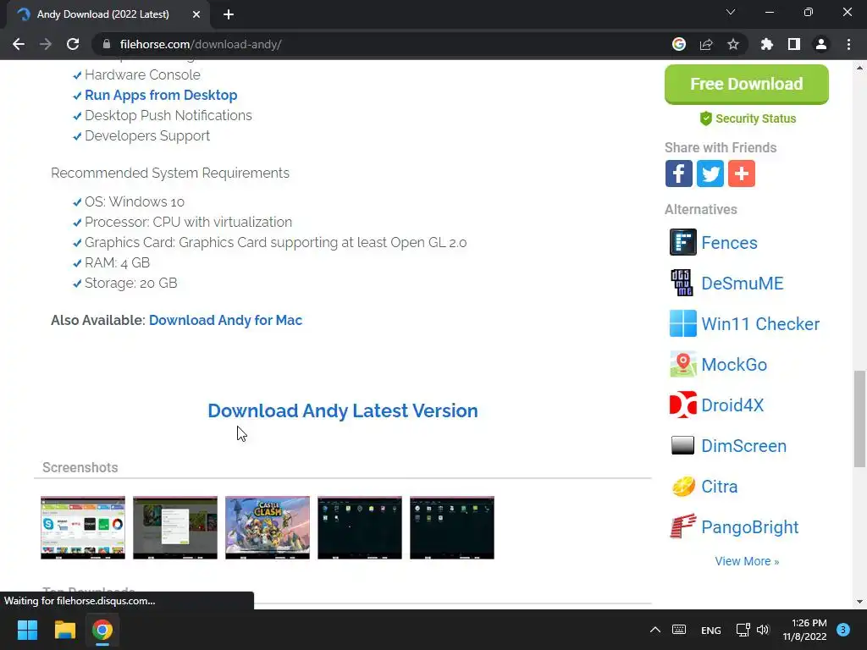Screen dimensions: 867x650
Task: Open Download Andy for Mac link
Action: click(x=225, y=320)
